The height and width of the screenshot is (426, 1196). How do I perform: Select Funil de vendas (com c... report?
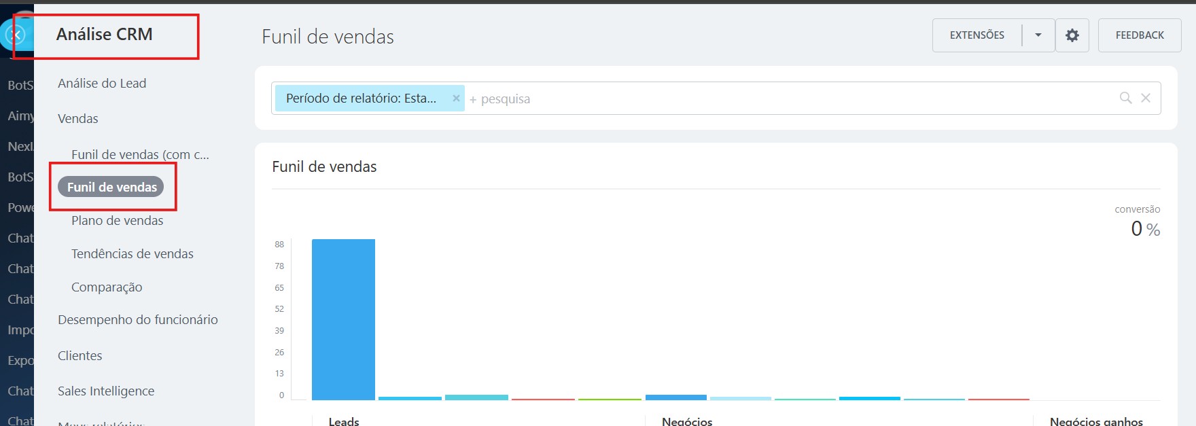pos(140,155)
